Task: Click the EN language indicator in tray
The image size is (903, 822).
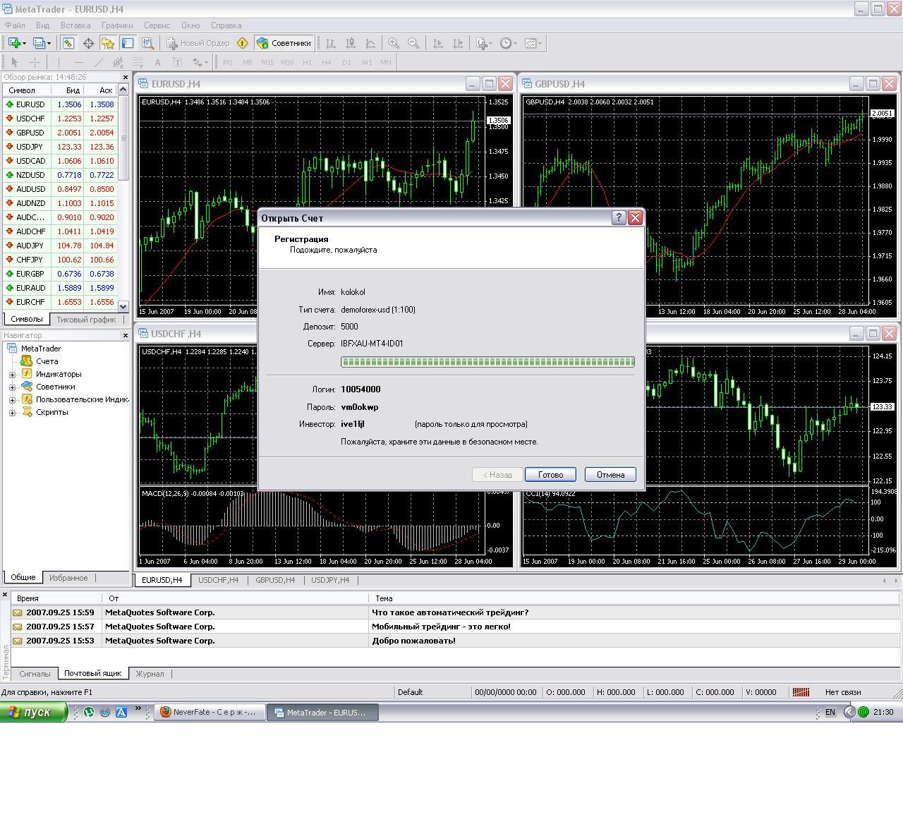Action: [x=830, y=713]
